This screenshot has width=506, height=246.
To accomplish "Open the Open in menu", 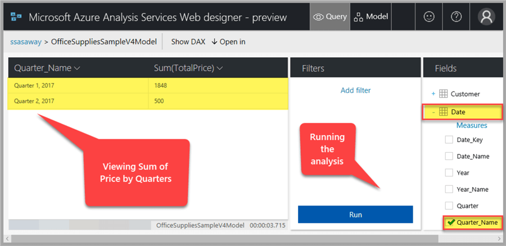I will coord(228,42).
